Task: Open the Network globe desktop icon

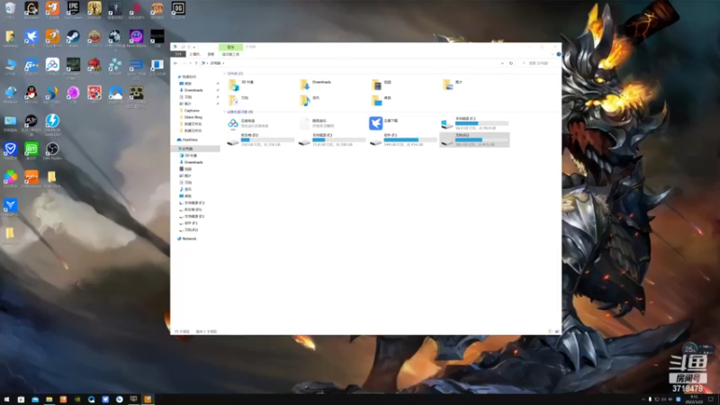Action: [x=10, y=94]
